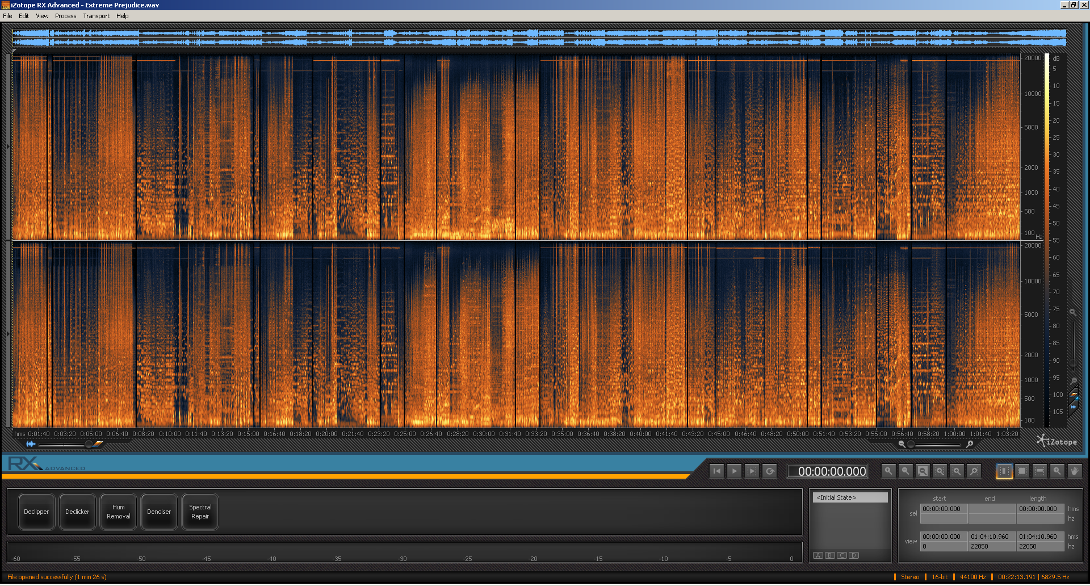Click vertical zoom out magnifier at right edge

pyautogui.click(x=1074, y=381)
